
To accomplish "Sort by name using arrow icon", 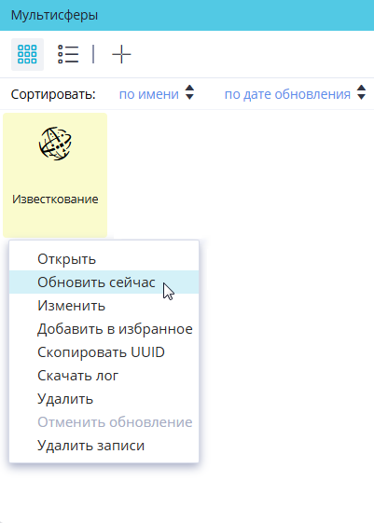I will (190, 92).
